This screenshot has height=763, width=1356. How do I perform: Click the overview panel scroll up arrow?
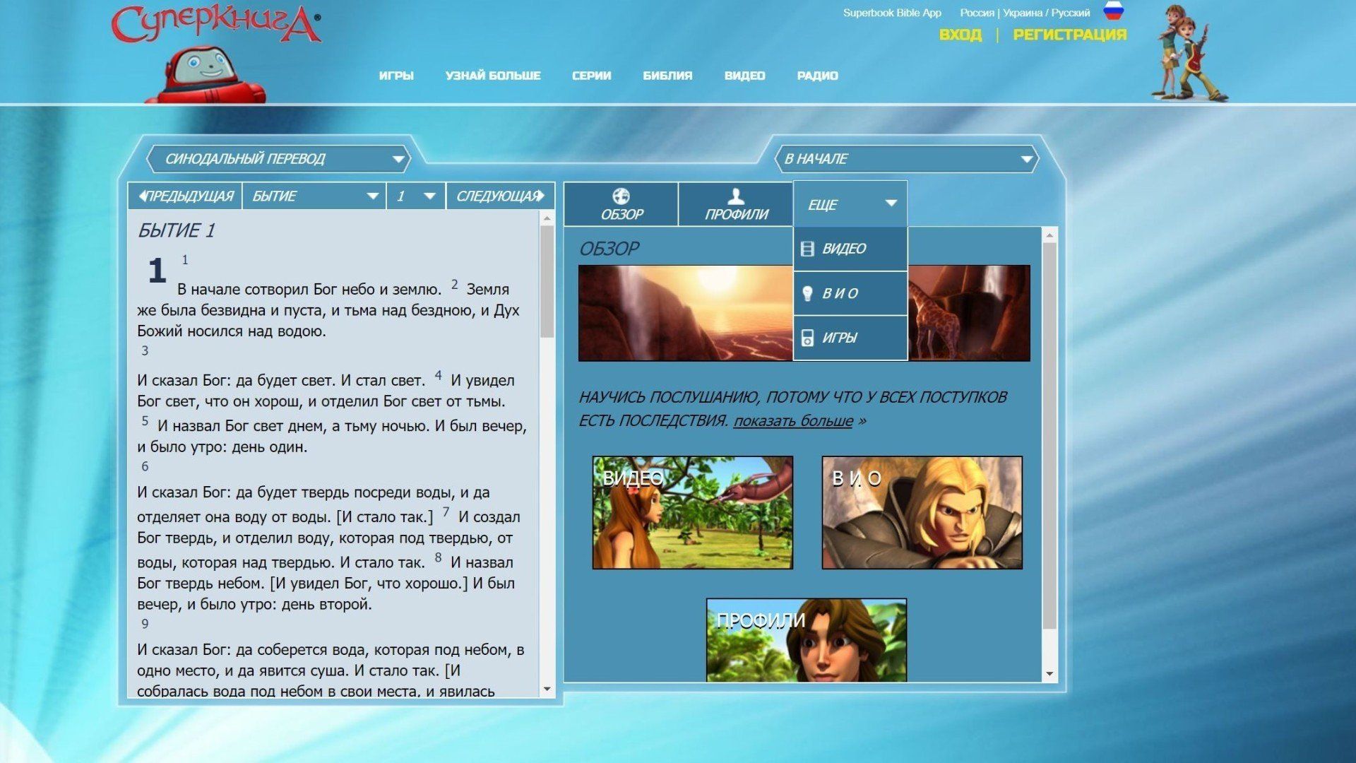1049,235
